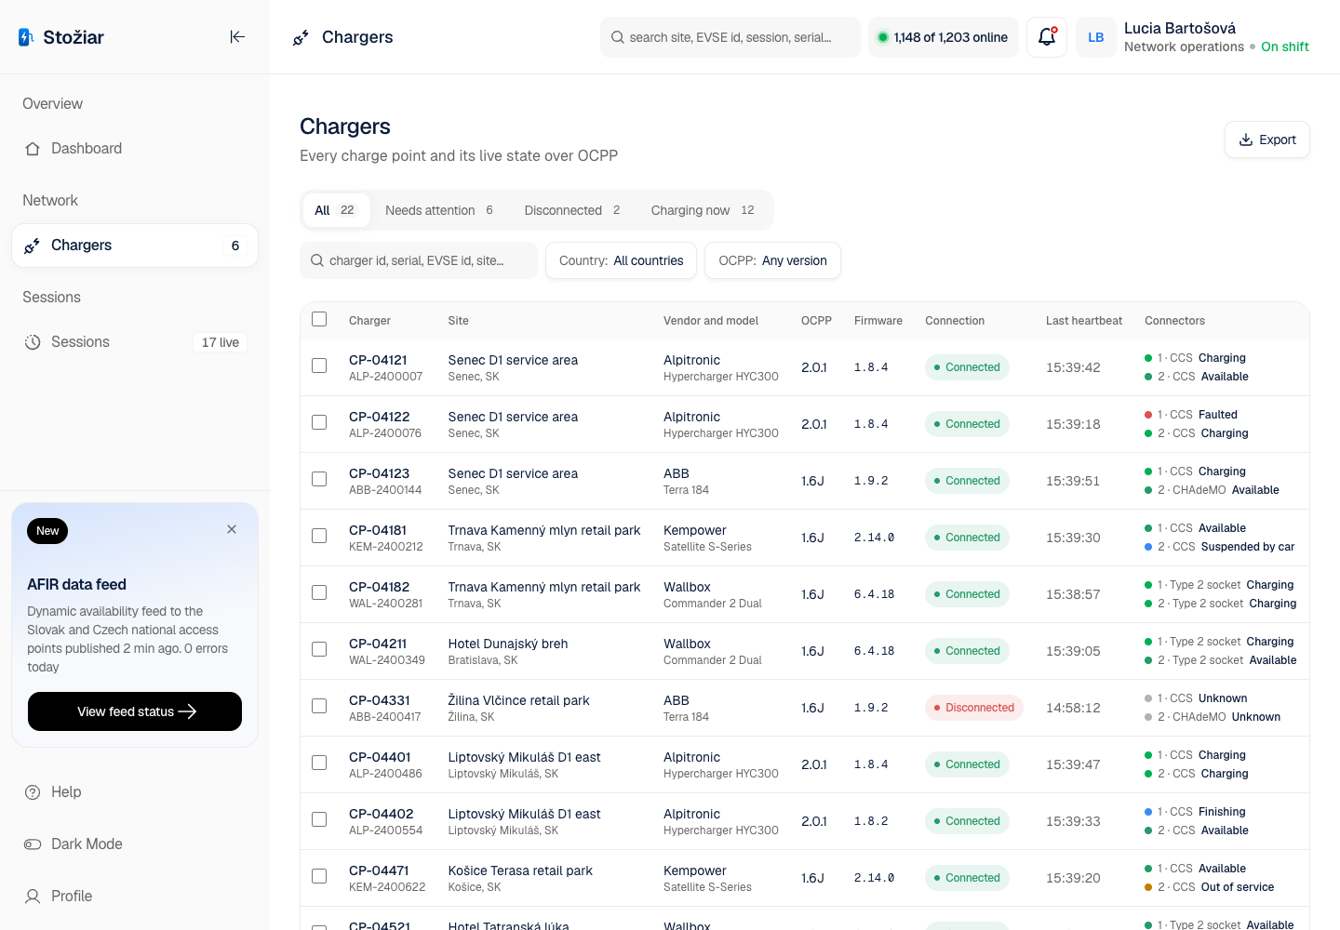Toggle the select-all chargers checkbox

tap(319, 319)
